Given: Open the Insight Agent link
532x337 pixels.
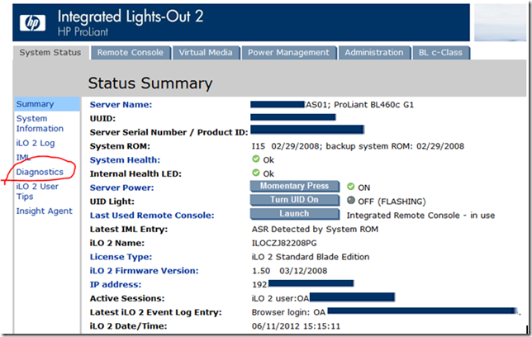Looking at the screenshot, I should point(44,211).
